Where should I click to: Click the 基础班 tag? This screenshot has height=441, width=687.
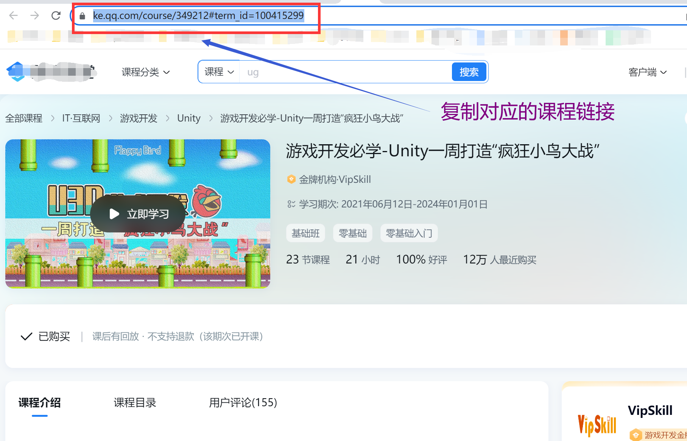[305, 233]
